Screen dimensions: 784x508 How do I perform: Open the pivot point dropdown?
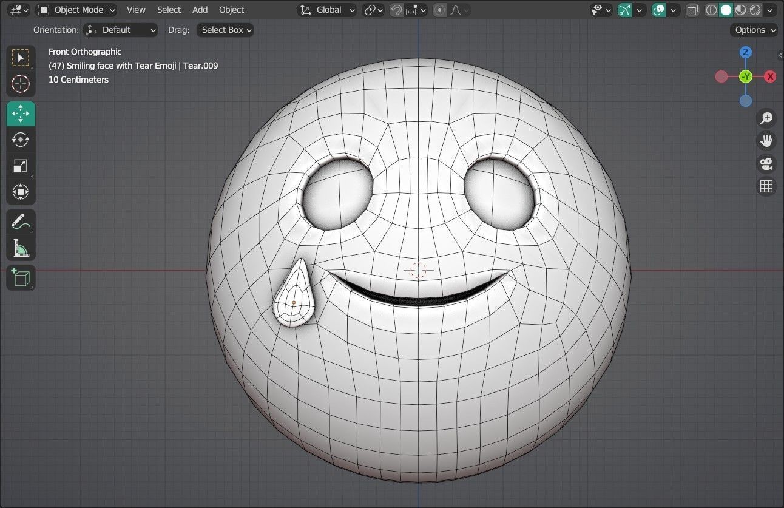(x=373, y=10)
